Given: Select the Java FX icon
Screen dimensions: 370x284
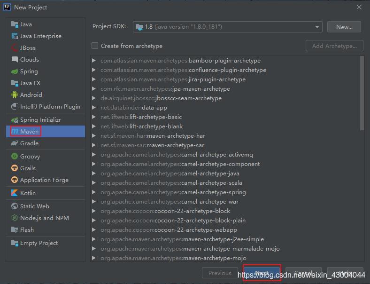Looking at the screenshot, I should (15, 83).
